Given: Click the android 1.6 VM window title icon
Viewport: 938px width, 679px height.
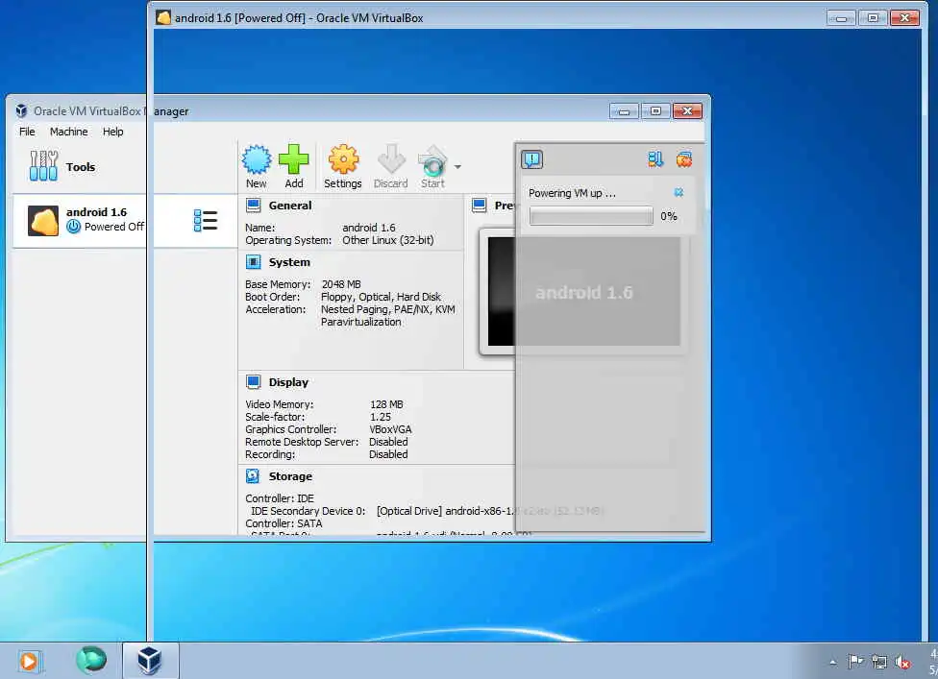Looking at the screenshot, I should pos(163,17).
